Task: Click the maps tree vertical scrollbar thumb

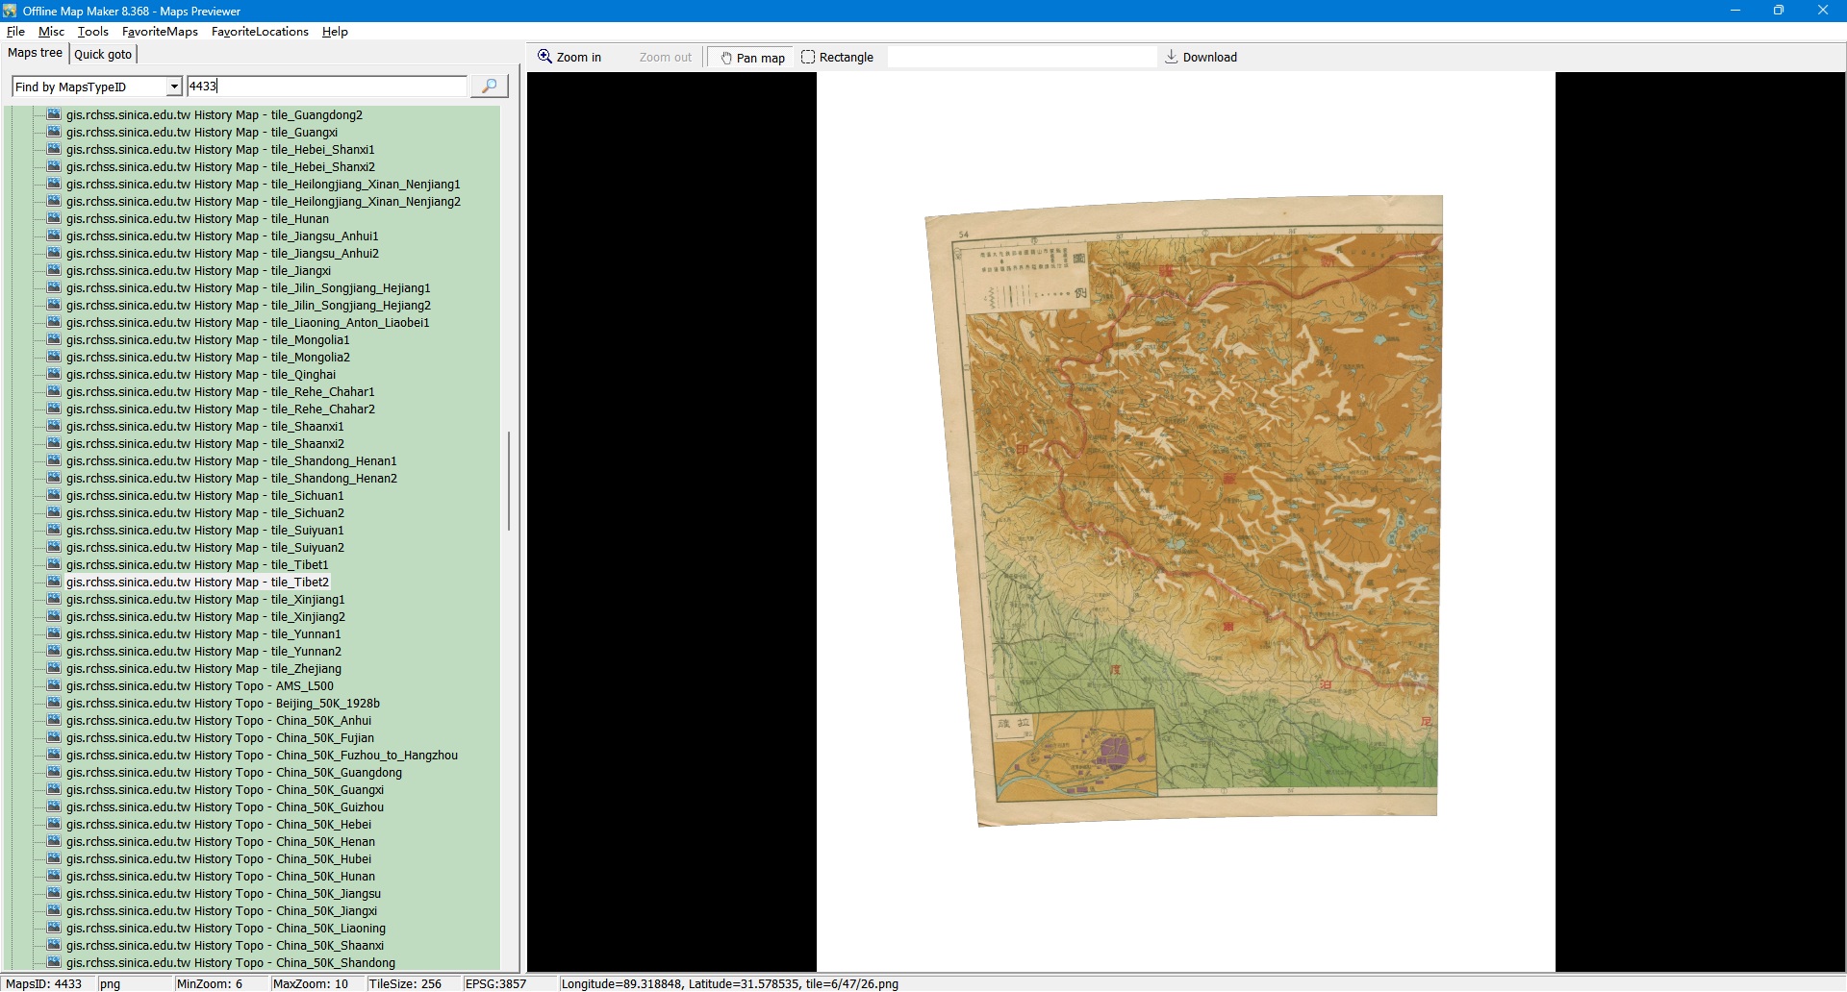Action: pyautogui.click(x=508, y=481)
